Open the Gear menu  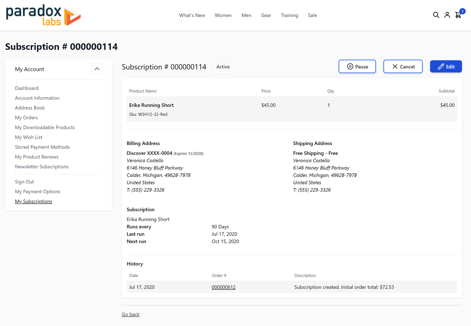click(266, 15)
